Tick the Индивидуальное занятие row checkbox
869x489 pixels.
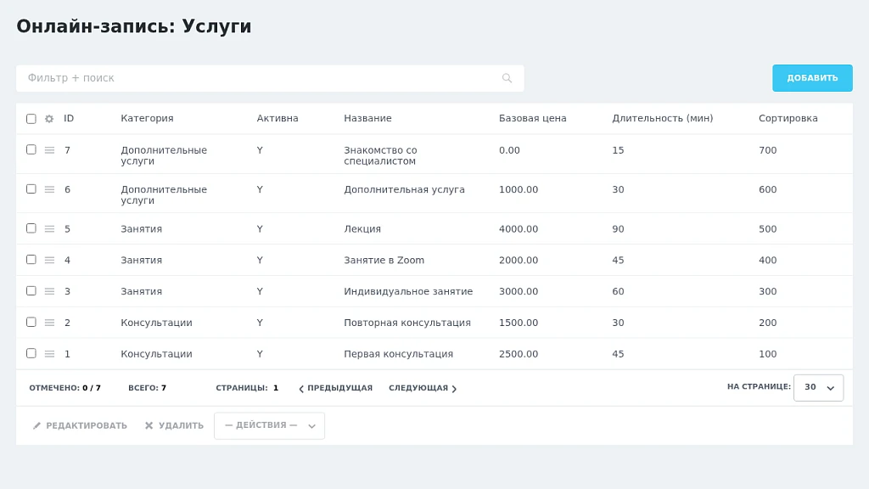click(x=31, y=290)
